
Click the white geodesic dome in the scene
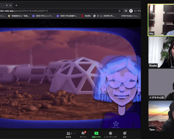click(76, 75)
